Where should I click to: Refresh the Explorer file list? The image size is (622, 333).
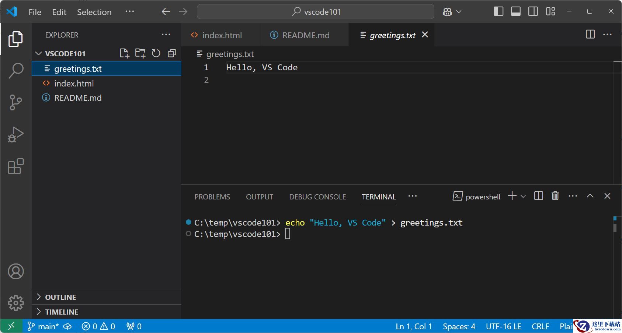156,53
